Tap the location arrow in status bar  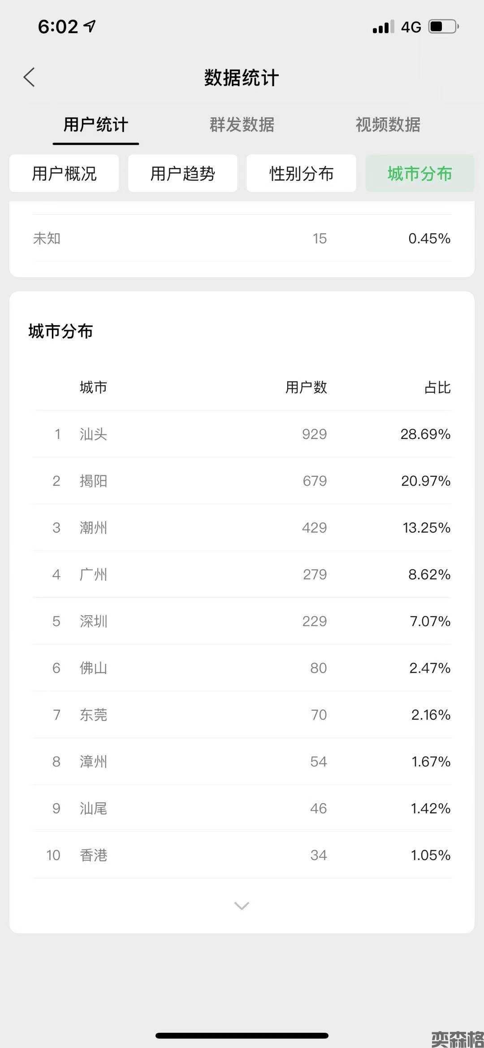[90, 26]
